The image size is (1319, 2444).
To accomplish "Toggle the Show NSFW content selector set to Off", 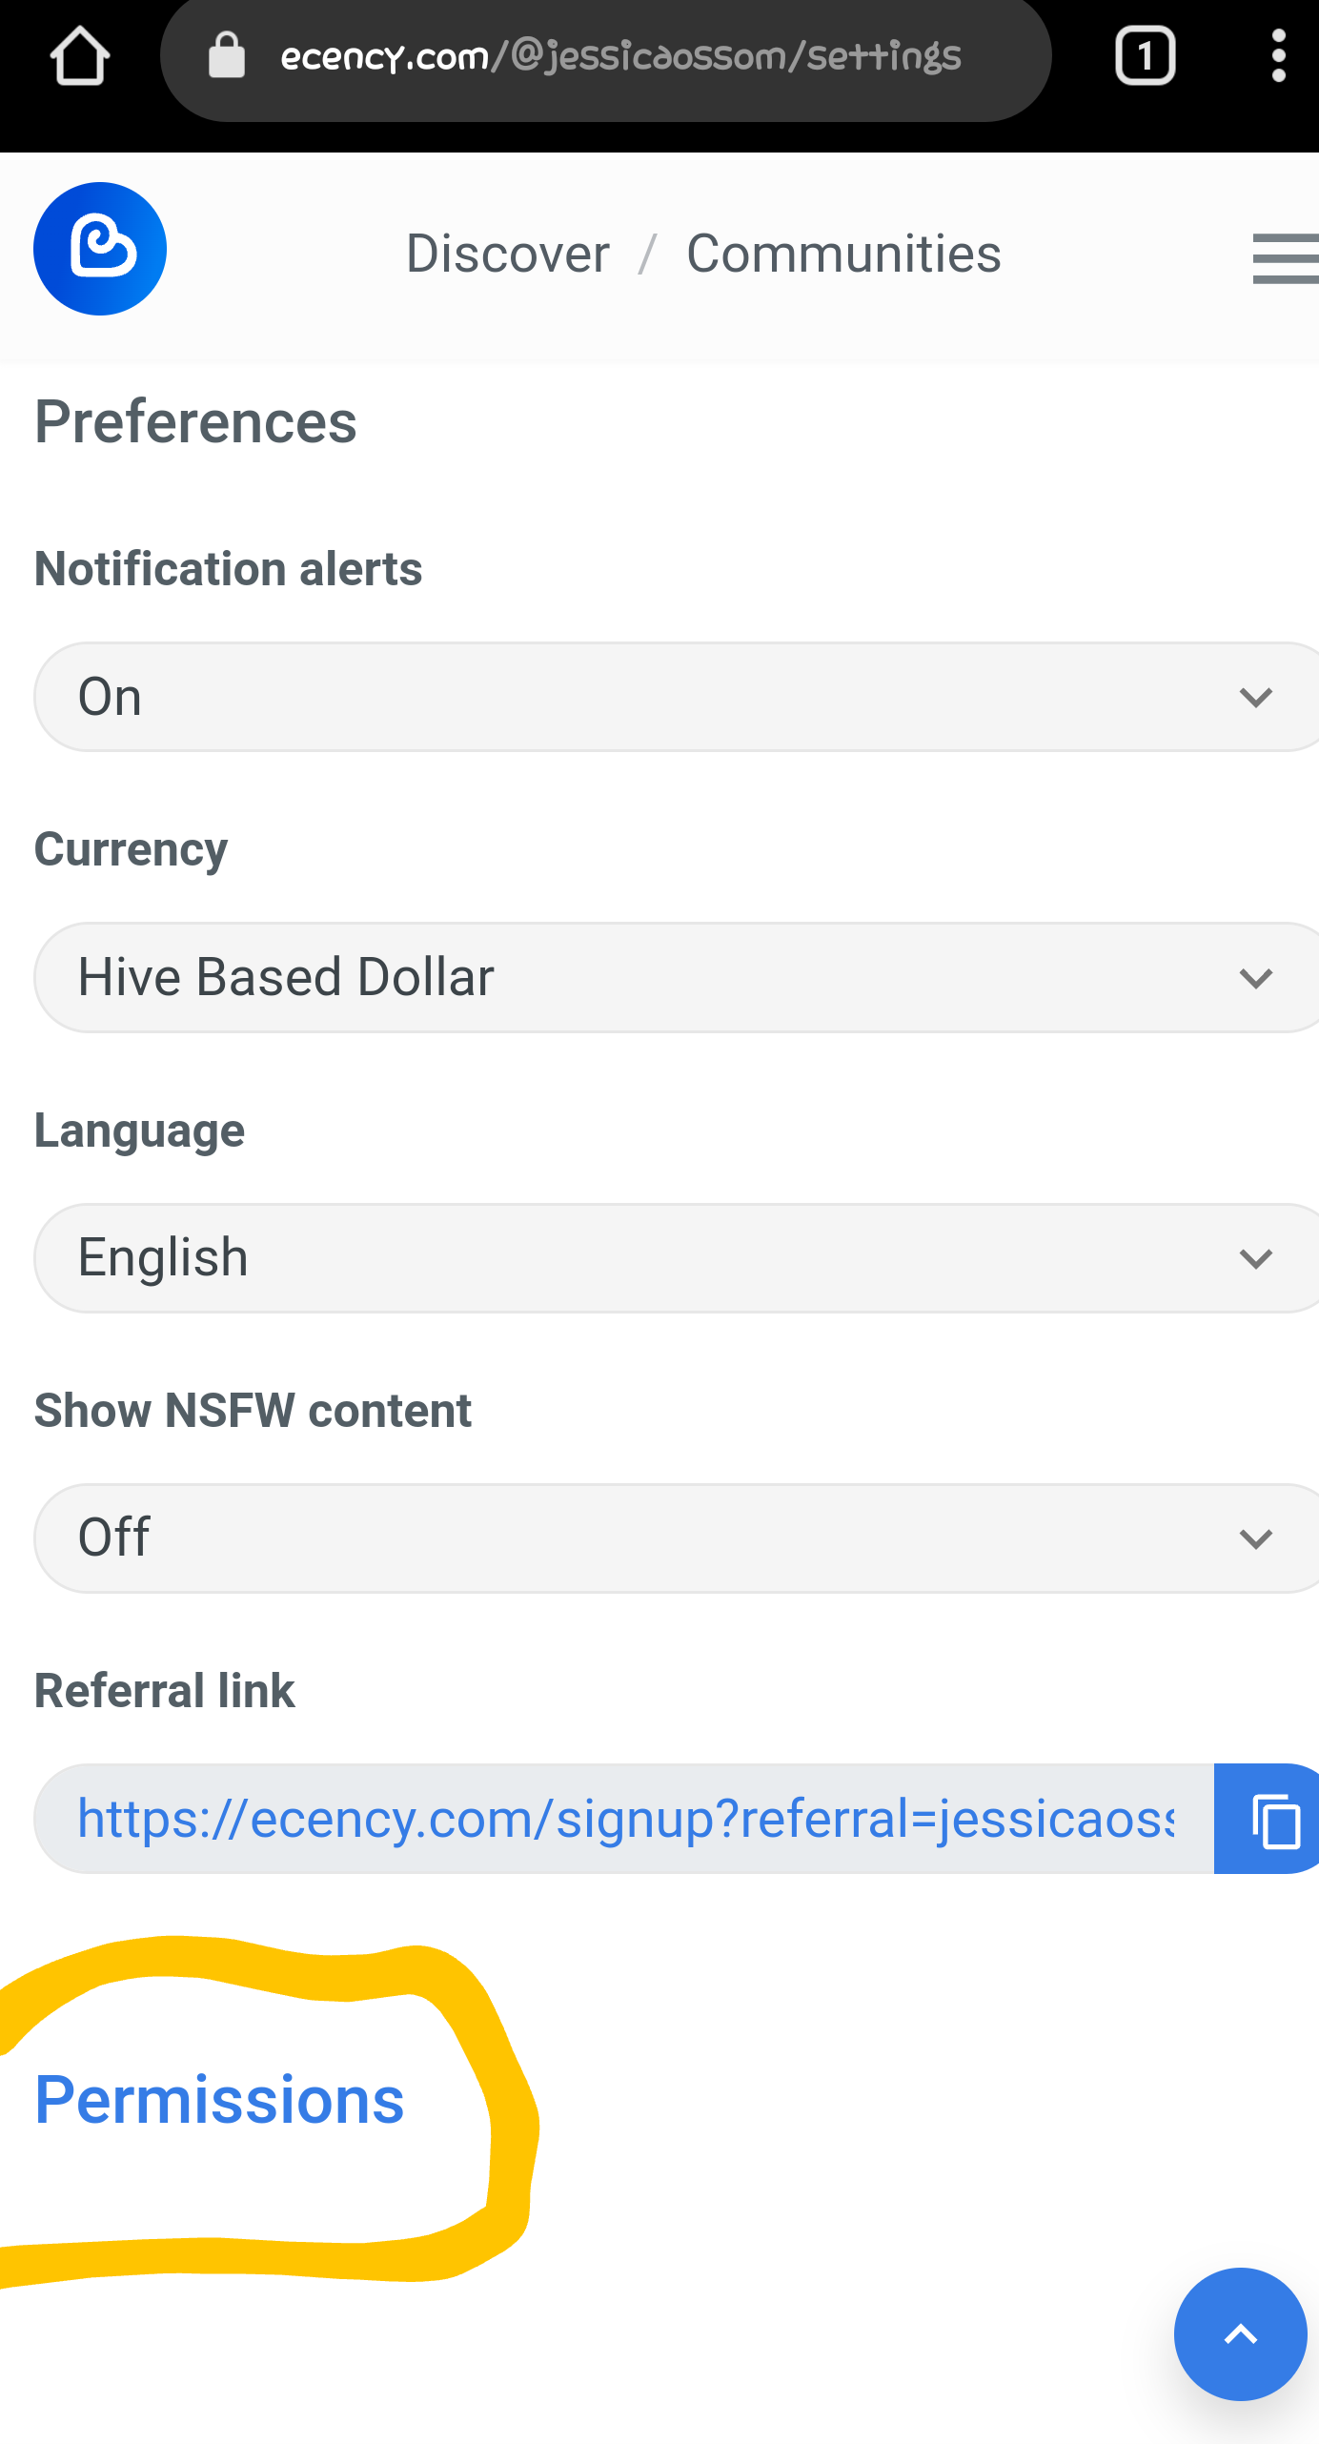I will tap(677, 1538).
